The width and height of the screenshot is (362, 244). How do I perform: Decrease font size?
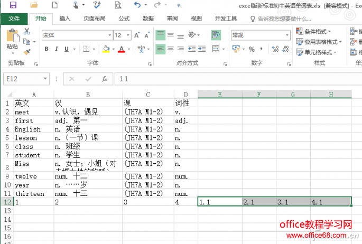[147, 35]
